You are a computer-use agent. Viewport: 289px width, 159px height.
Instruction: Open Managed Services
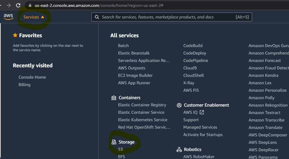(200, 127)
